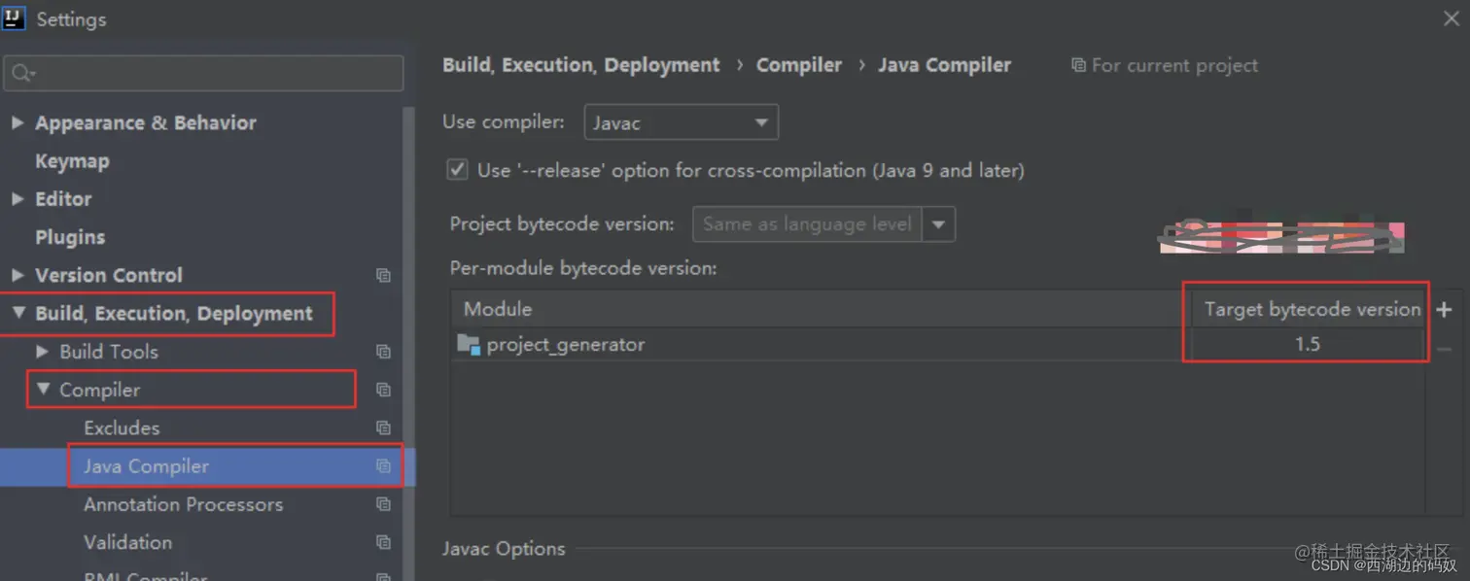Click project-level icon beside Compiler row
The height and width of the screenshot is (581, 1470).
[384, 390]
